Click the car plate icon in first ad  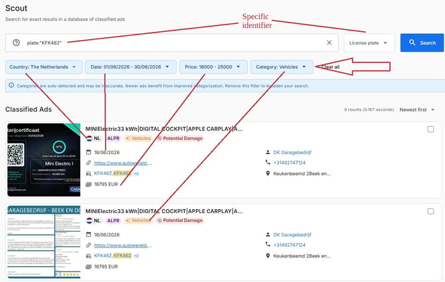point(88,173)
